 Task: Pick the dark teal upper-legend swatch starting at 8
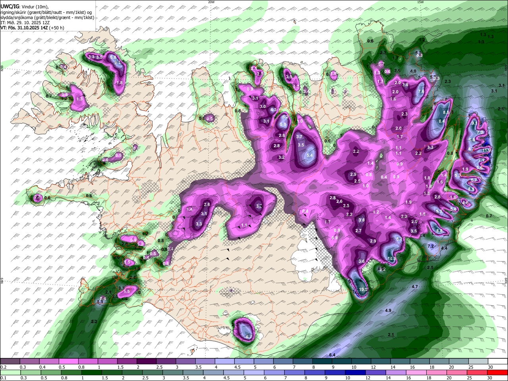[x=323, y=362]
